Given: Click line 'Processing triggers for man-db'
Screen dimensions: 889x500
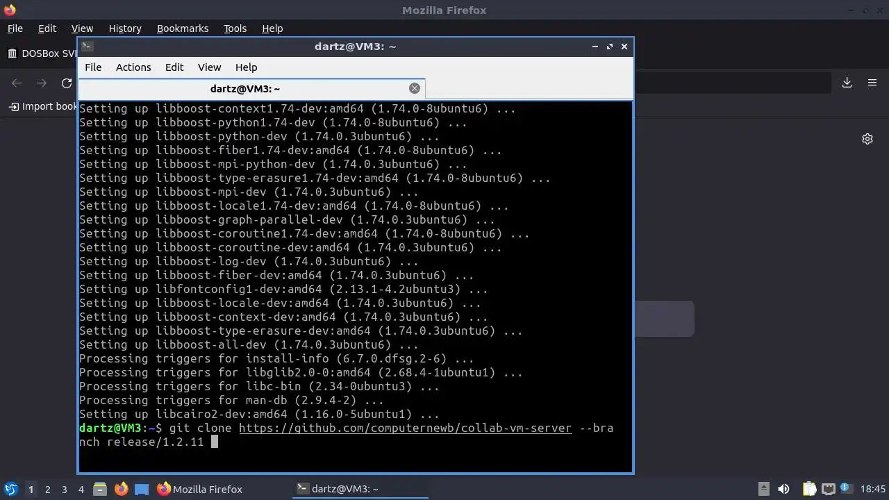Looking at the screenshot, I should (231, 401).
